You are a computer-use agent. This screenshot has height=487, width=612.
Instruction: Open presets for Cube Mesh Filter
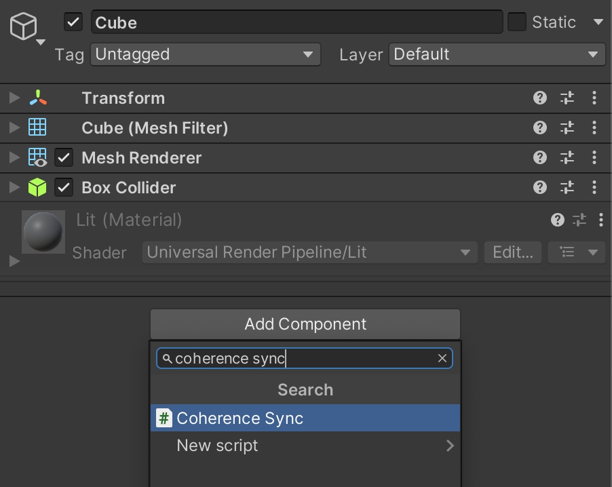(567, 128)
